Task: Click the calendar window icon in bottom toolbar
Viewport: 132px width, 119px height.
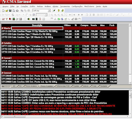Action: (80, 19)
